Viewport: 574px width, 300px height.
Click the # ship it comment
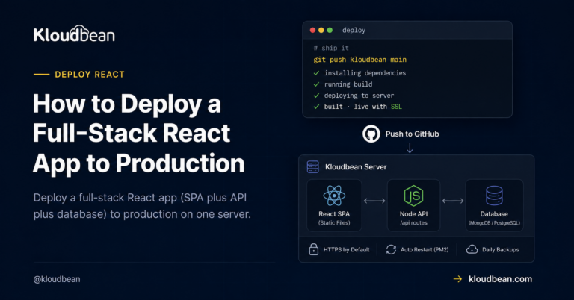[331, 48]
